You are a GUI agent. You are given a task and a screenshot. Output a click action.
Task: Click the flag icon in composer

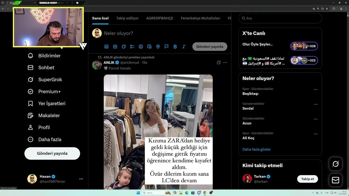[167, 47]
